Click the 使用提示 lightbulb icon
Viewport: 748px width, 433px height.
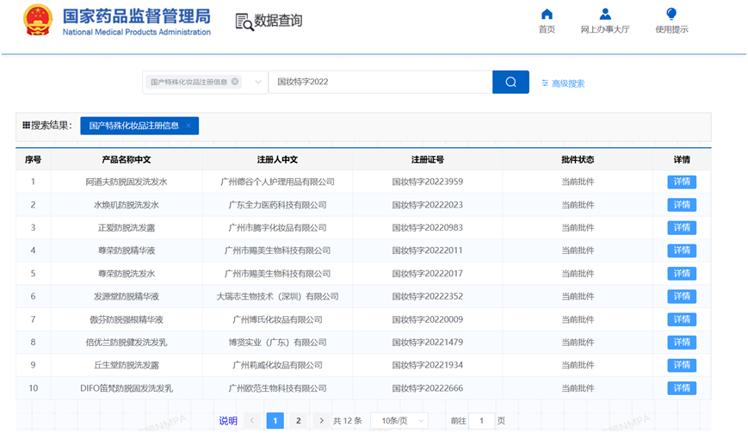[x=671, y=15]
